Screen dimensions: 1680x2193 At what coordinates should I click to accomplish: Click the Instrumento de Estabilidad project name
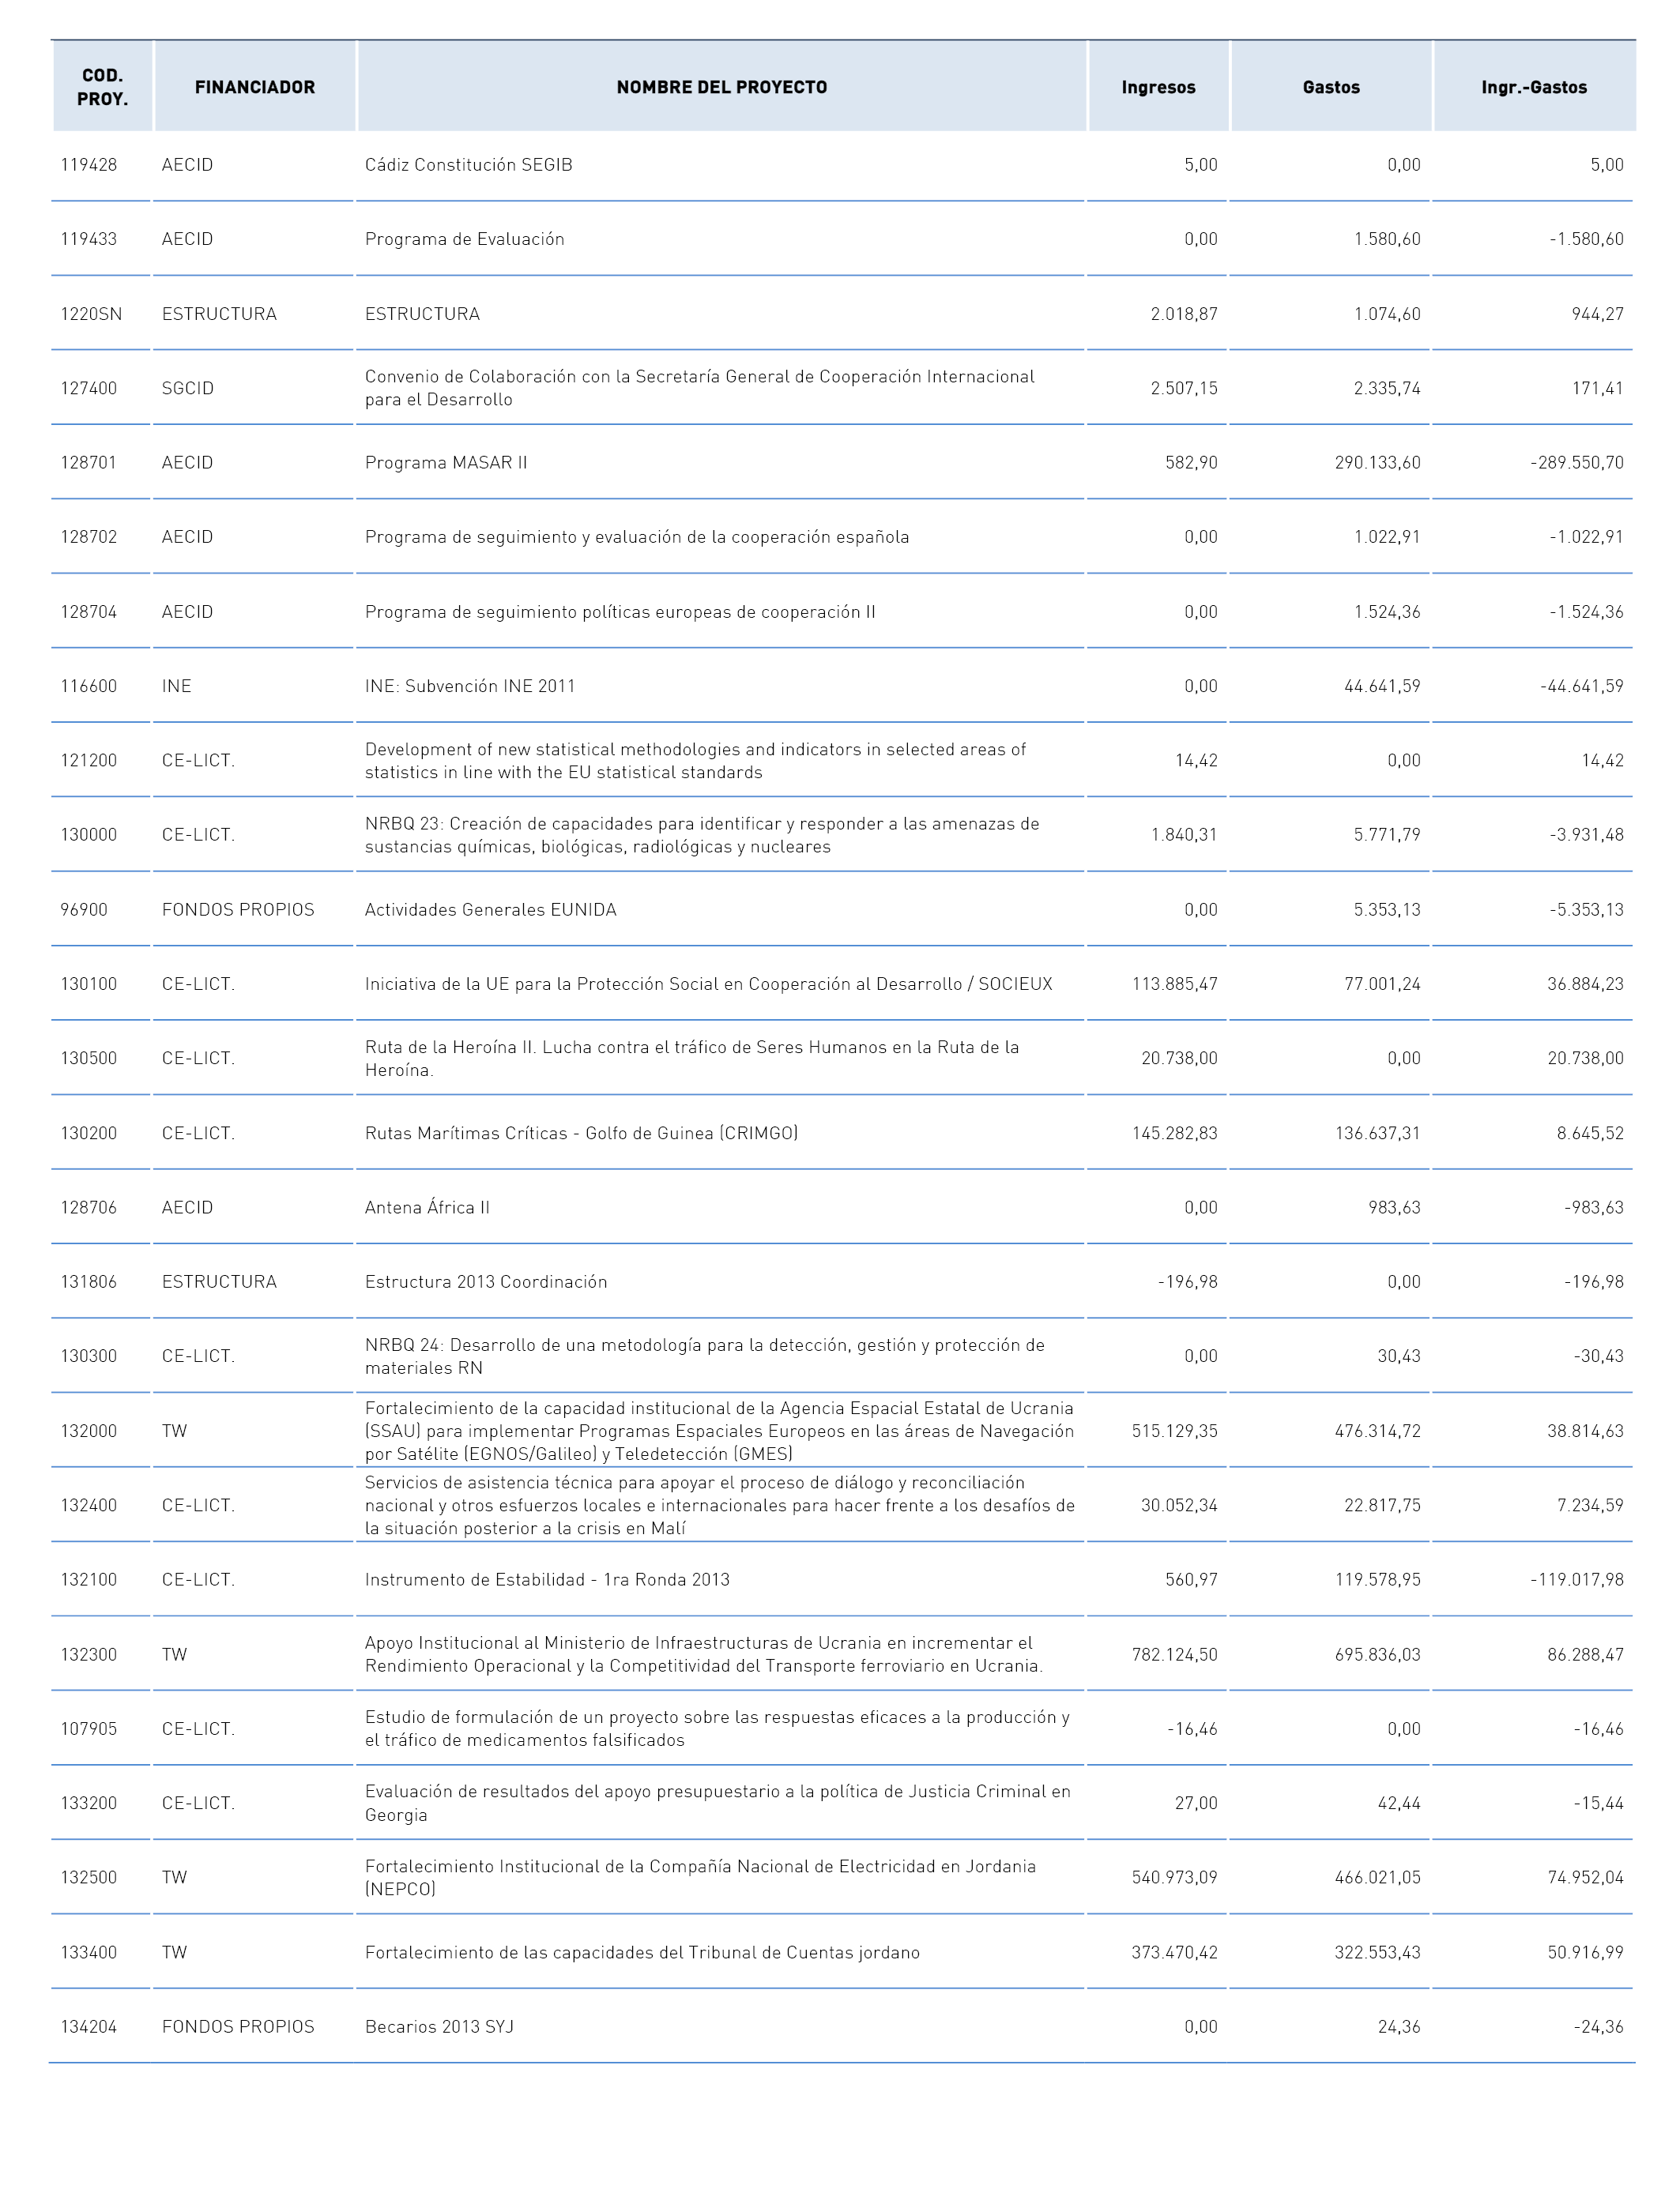click(547, 1580)
